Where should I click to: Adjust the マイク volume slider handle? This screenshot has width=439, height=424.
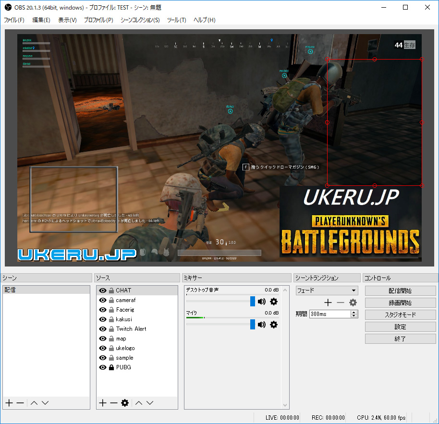(253, 325)
